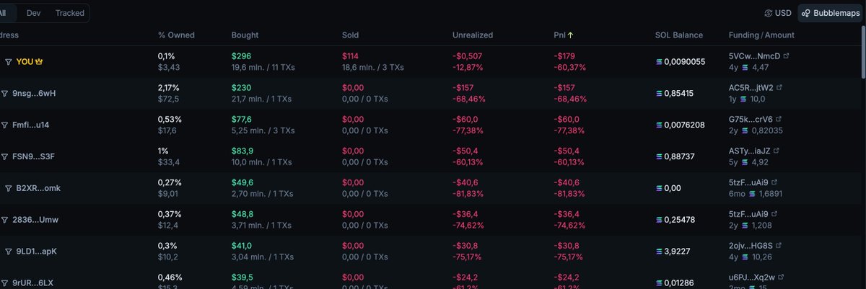Viewport: 866px width, 289px height.
Task: Sort by the Unrealized column header
Action: click(x=472, y=35)
